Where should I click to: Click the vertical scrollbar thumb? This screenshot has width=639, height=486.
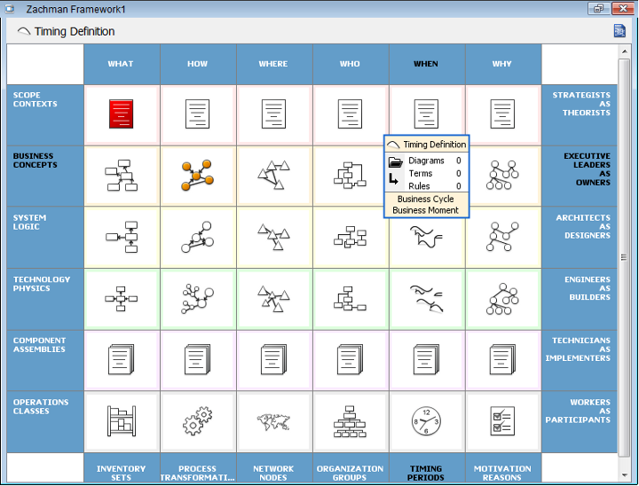pos(624,257)
